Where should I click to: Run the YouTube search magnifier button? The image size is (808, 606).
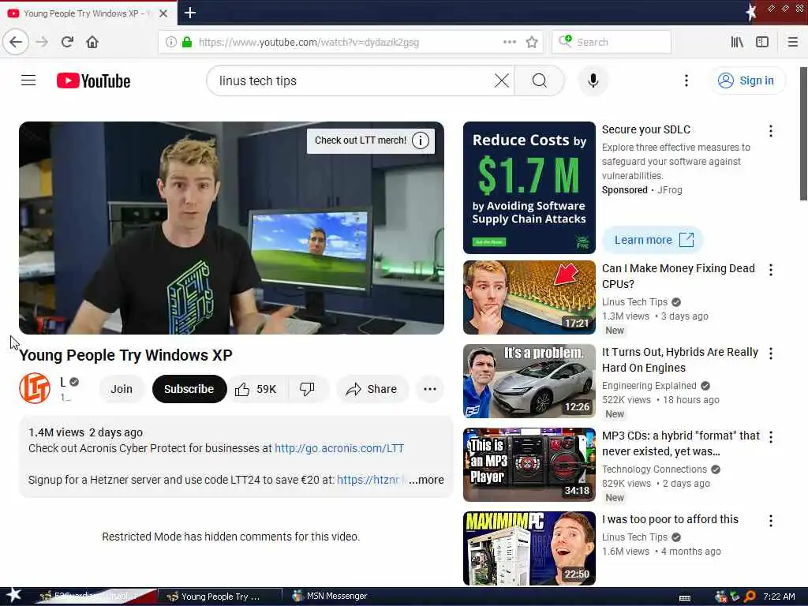coord(540,81)
